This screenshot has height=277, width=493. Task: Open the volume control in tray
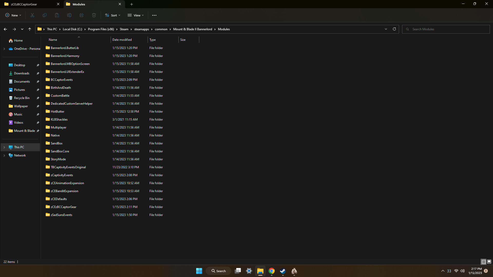coord(462,271)
